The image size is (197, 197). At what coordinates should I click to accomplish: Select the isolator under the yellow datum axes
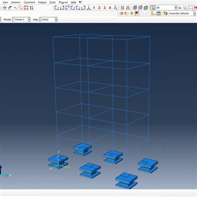[x=58, y=162]
